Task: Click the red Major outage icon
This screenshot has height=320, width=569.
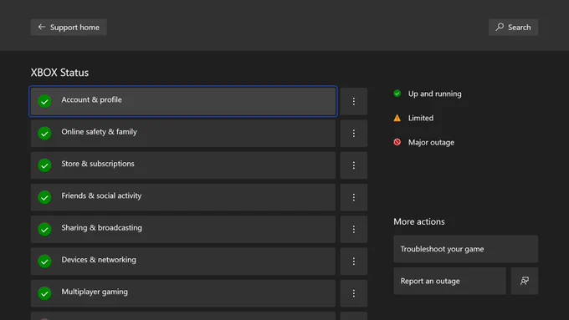Action: (397, 142)
